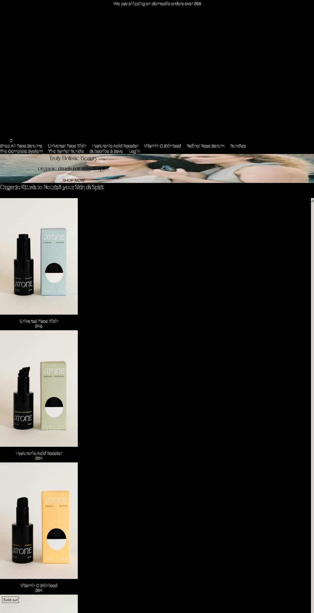Click the shipping announcement text at the top of the page
314x613 pixels.
[x=157, y=4]
